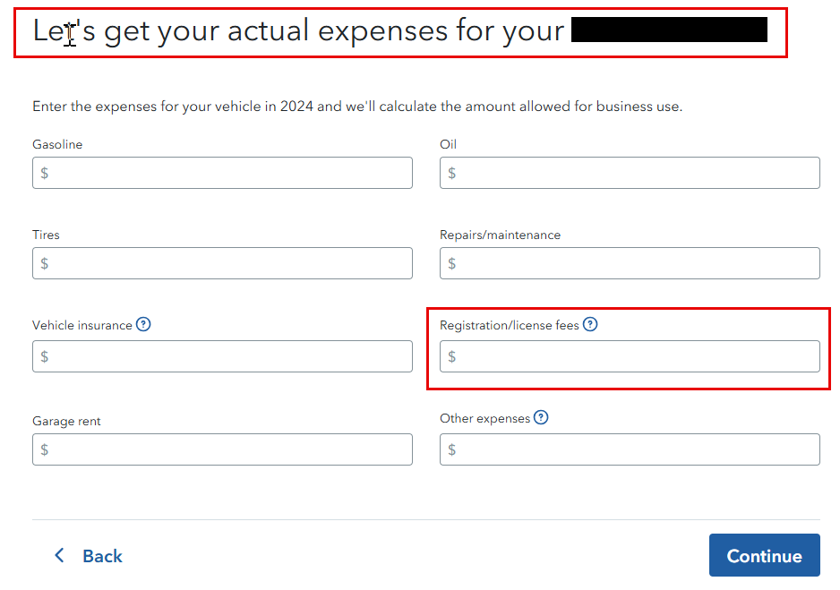Click the Vehicle insurance amount box

(x=222, y=356)
